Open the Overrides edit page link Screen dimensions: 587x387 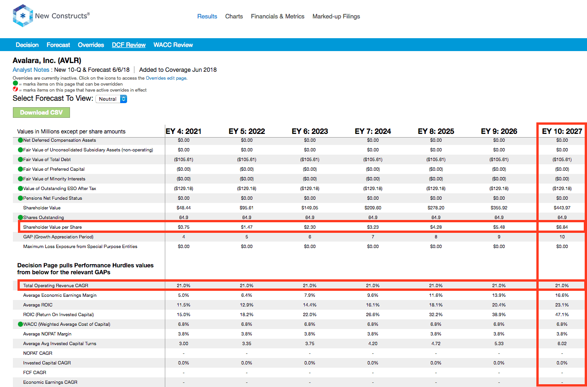(166, 78)
